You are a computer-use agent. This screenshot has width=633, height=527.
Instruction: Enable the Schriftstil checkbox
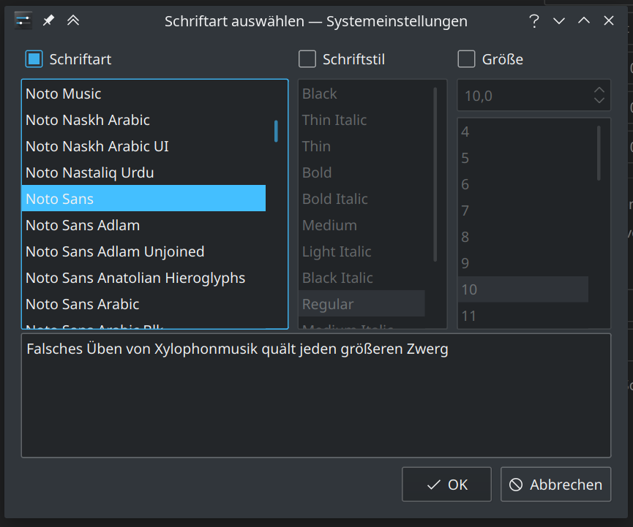pos(307,59)
